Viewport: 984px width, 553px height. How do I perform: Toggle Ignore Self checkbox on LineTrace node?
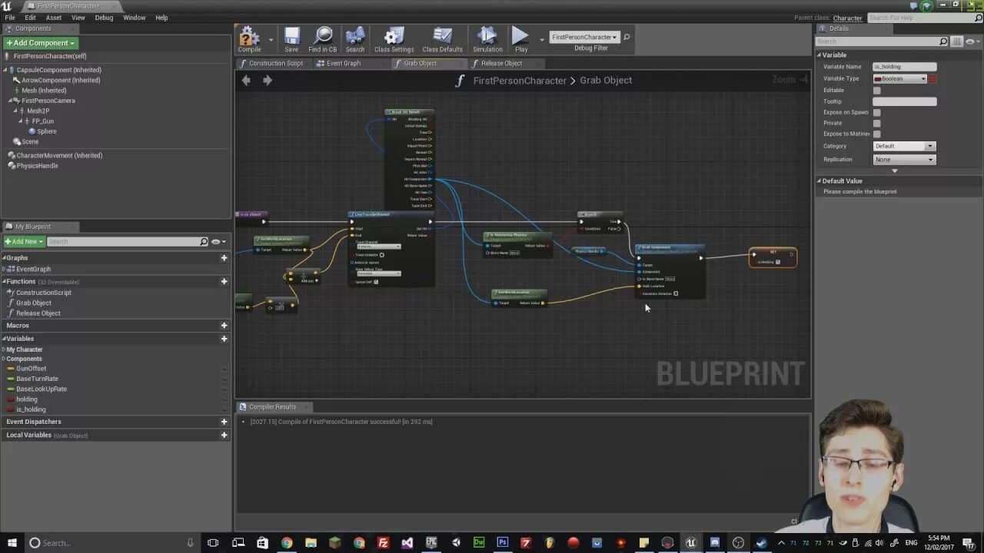(375, 282)
